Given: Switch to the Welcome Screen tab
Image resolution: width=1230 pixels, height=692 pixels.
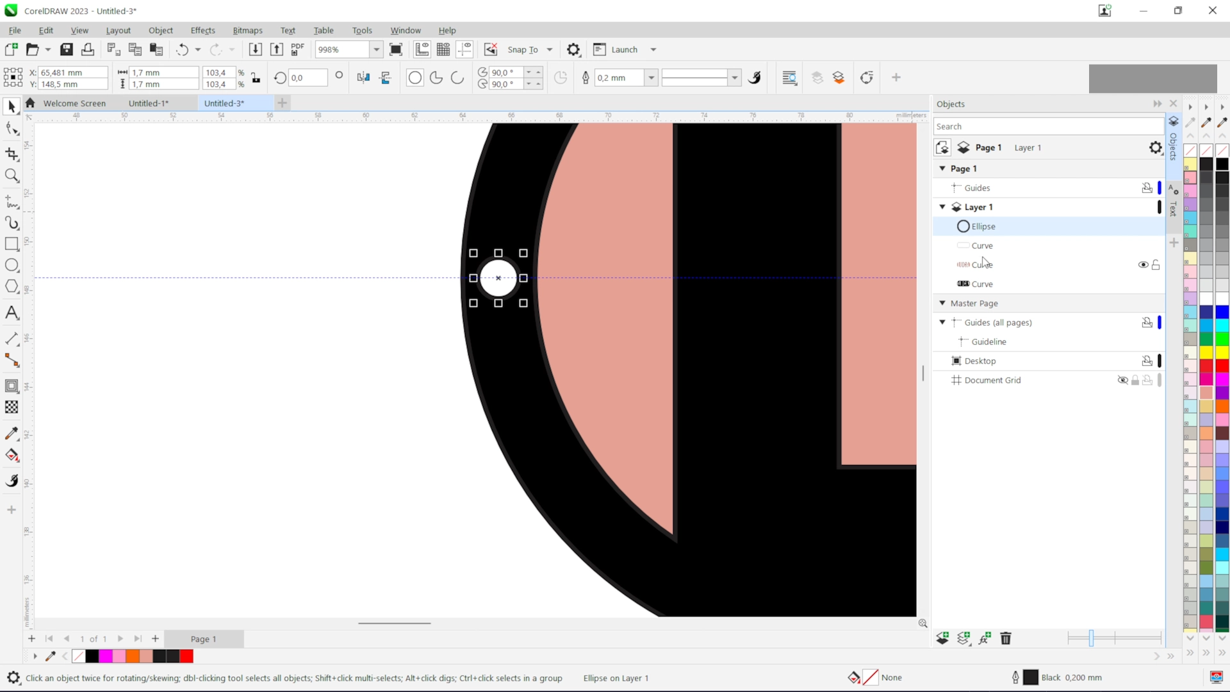Looking at the screenshot, I should coord(74,103).
